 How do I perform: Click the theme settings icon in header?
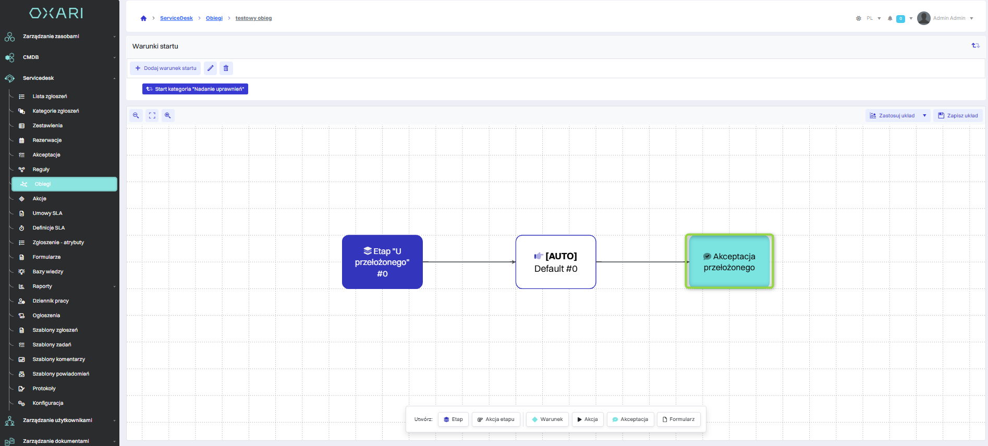point(859,18)
